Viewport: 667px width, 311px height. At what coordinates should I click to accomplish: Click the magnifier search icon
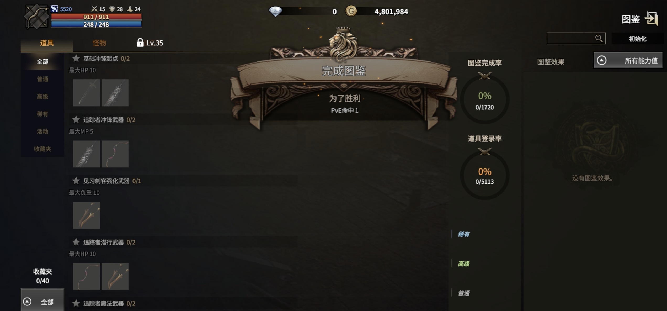pyautogui.click(x=599, y=39)
